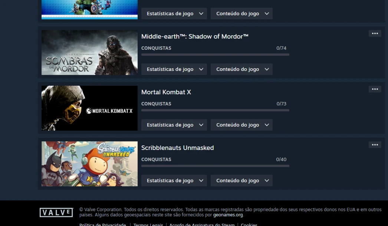Open the three-dots menu for Scribblenauts Unmasked
The height and width of the screenshot is (226, 388).
point(375,145)
